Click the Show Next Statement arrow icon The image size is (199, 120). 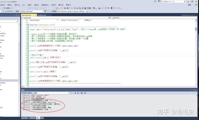tap(75, 8)
